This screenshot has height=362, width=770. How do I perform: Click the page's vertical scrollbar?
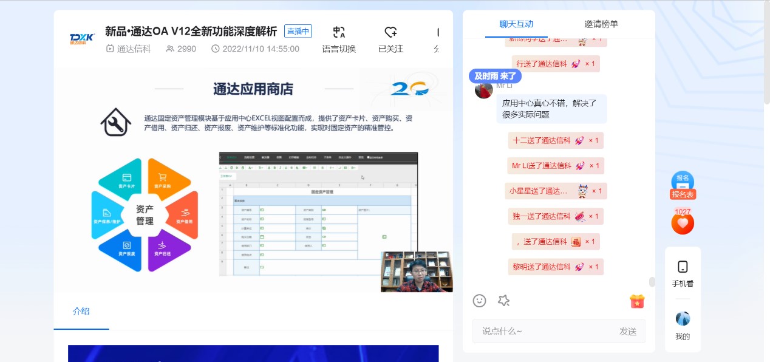[x=766, y=53]
